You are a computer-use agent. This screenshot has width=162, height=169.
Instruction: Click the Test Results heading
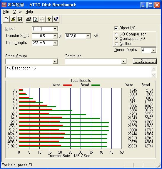click(x=81, y=81)
